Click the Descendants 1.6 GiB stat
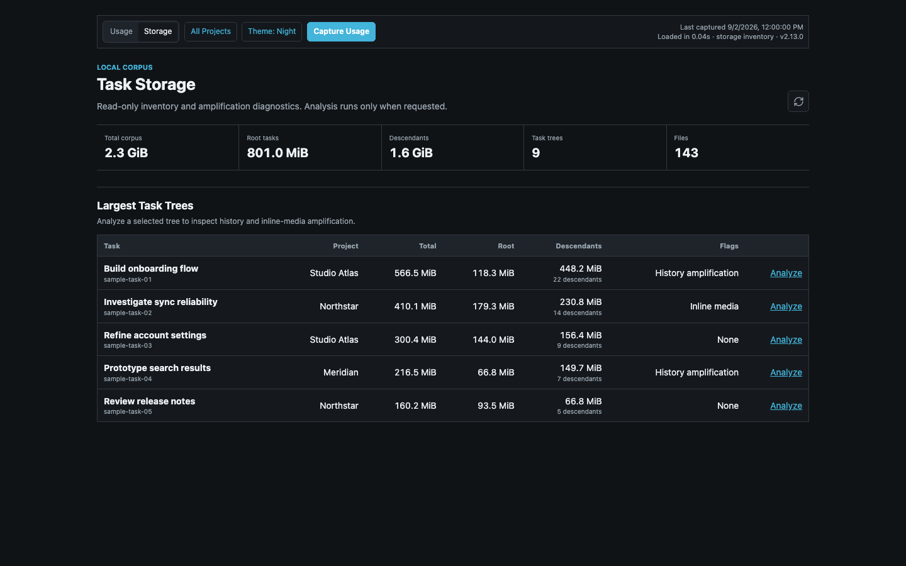Screen dimensions: 906x566 tap(452, 147)
